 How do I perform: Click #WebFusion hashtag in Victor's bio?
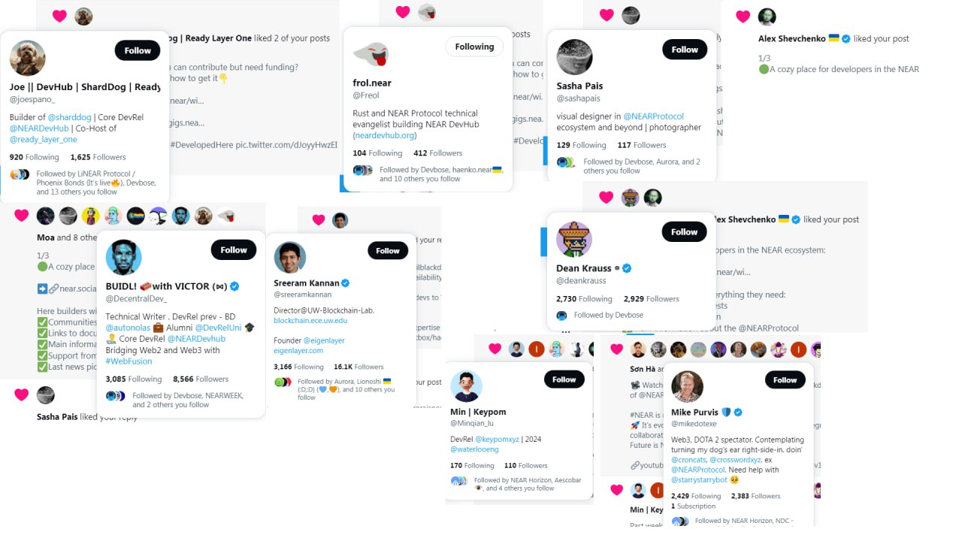pos(129,361)
